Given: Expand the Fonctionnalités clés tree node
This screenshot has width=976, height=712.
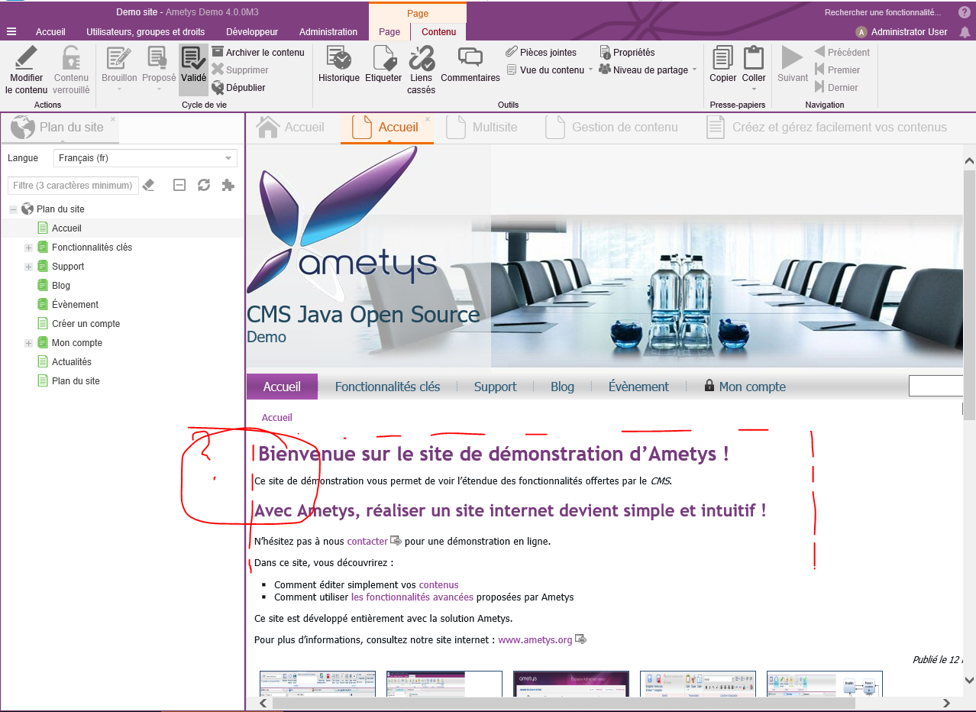Looking at the screenshot, I should 28,248.
